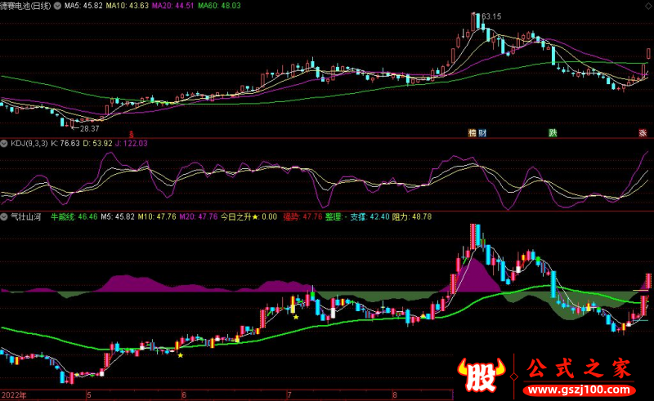Click the 德赛电池(日线) chart title

pyautogui.click(x=25, y=6)
